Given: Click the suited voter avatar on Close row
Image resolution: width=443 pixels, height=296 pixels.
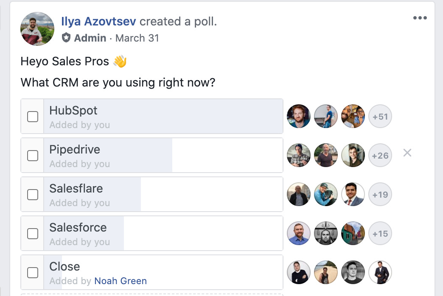Looking at the screenshot, I should [x=380, y=272].
